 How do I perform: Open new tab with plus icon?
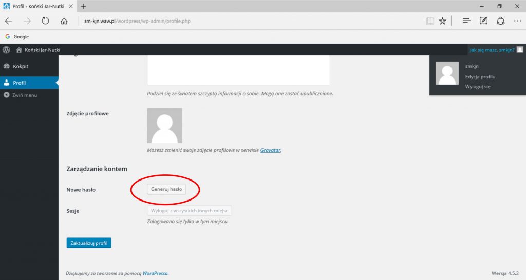click(83, 6)
